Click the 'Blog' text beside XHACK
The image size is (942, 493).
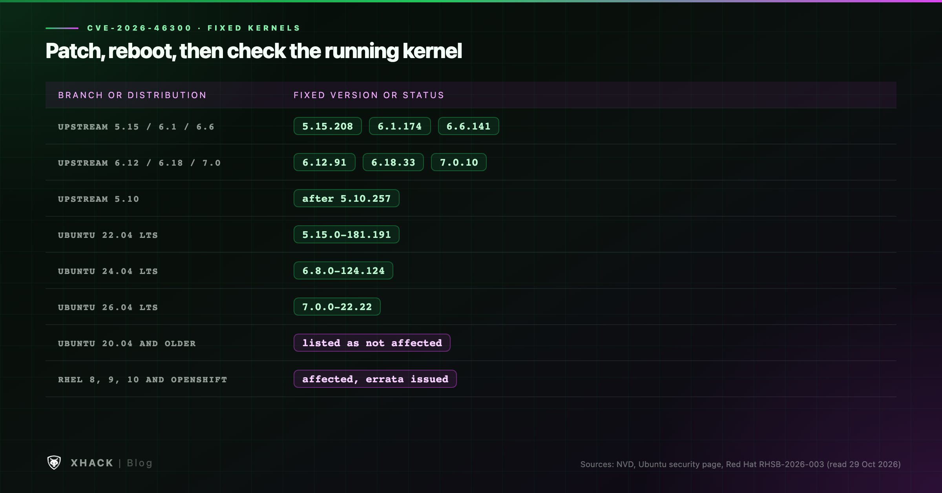point(139,464)
